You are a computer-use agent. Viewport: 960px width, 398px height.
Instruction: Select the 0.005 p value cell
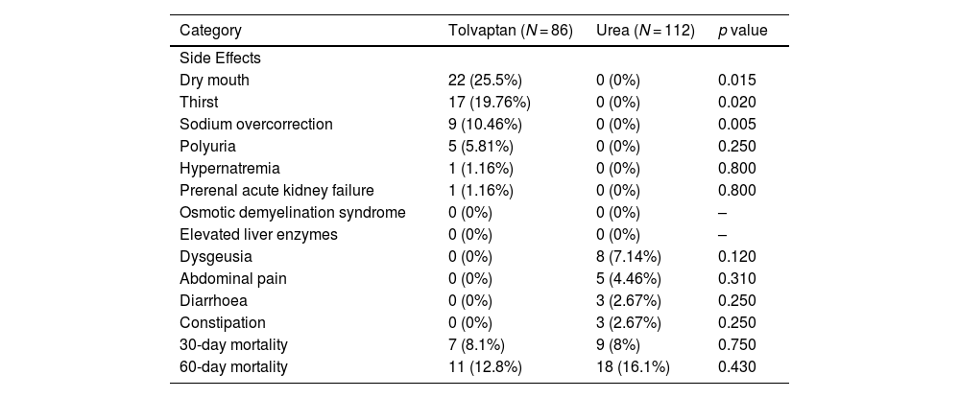tap(736, 124)
